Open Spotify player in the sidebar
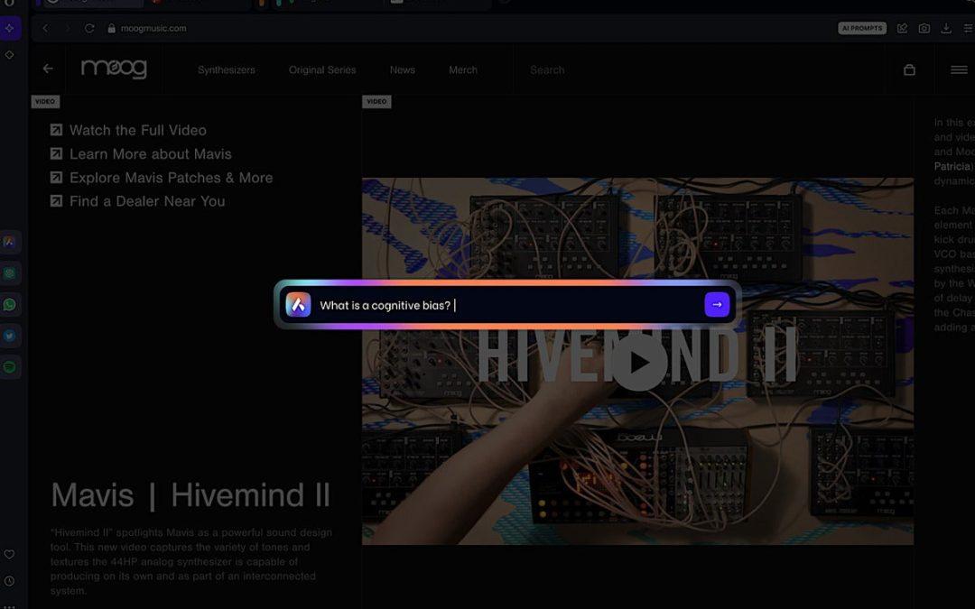 pyautogui.click(x=10, y=367)
